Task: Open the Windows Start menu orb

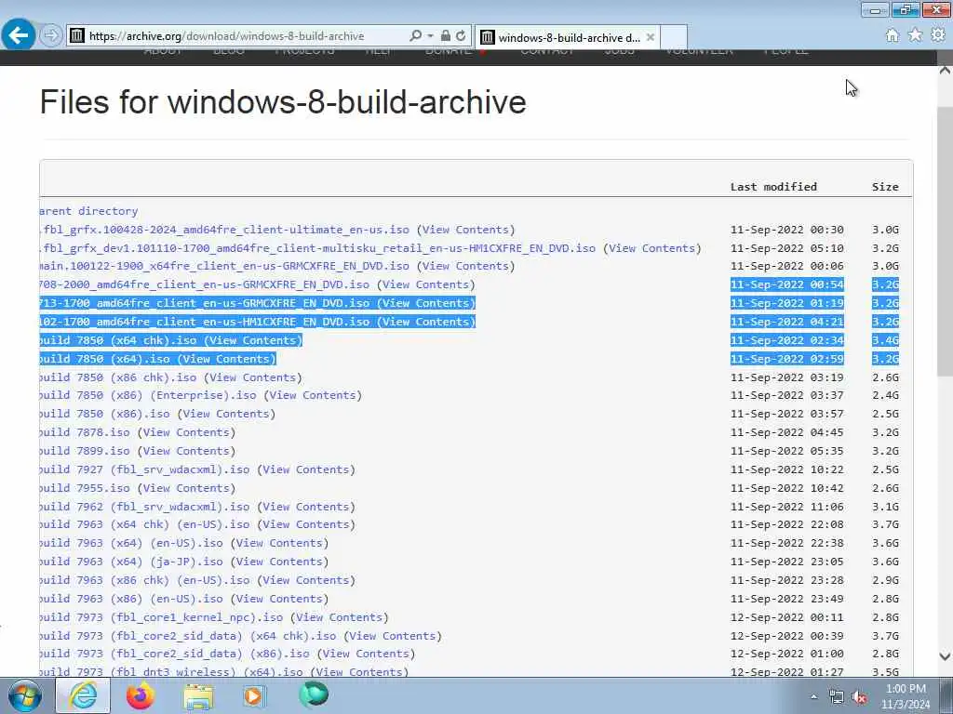Action: 24,695
